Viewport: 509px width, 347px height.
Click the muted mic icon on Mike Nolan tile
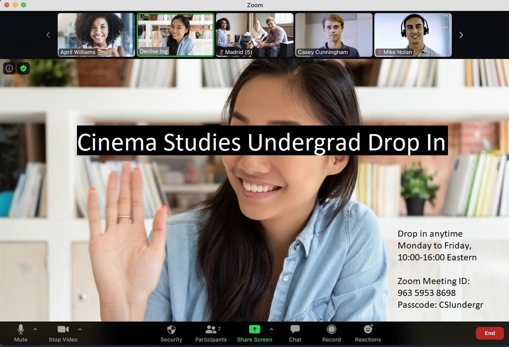click(380, 52)
